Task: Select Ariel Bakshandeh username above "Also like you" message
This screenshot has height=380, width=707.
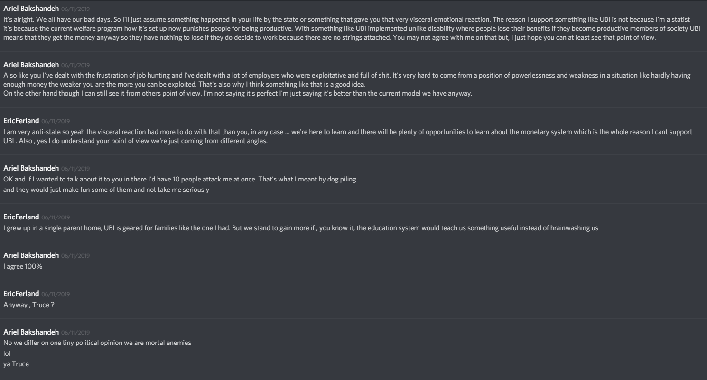Action: [x=31, y=64]
